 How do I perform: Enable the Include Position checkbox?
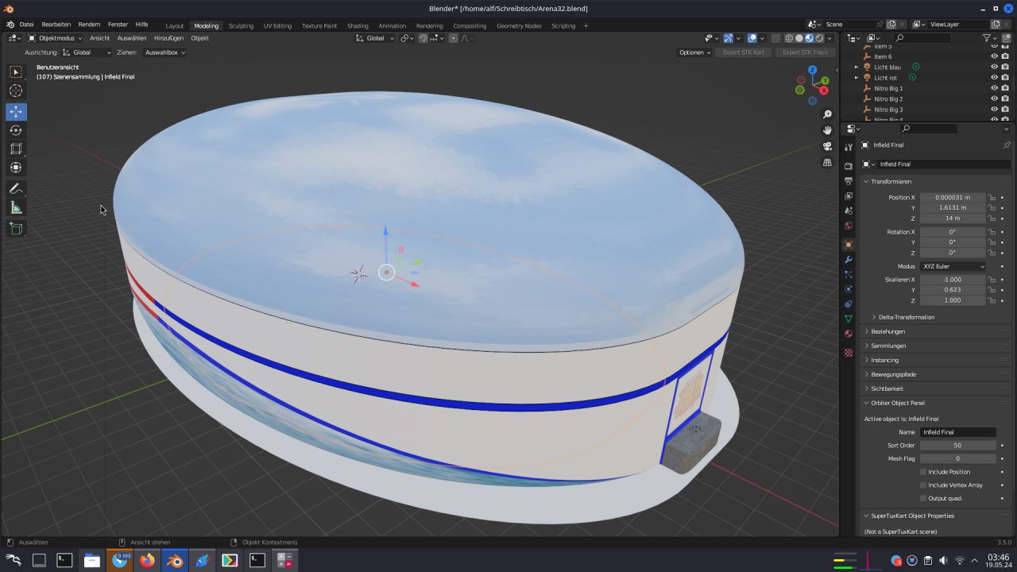click(923, 472)
